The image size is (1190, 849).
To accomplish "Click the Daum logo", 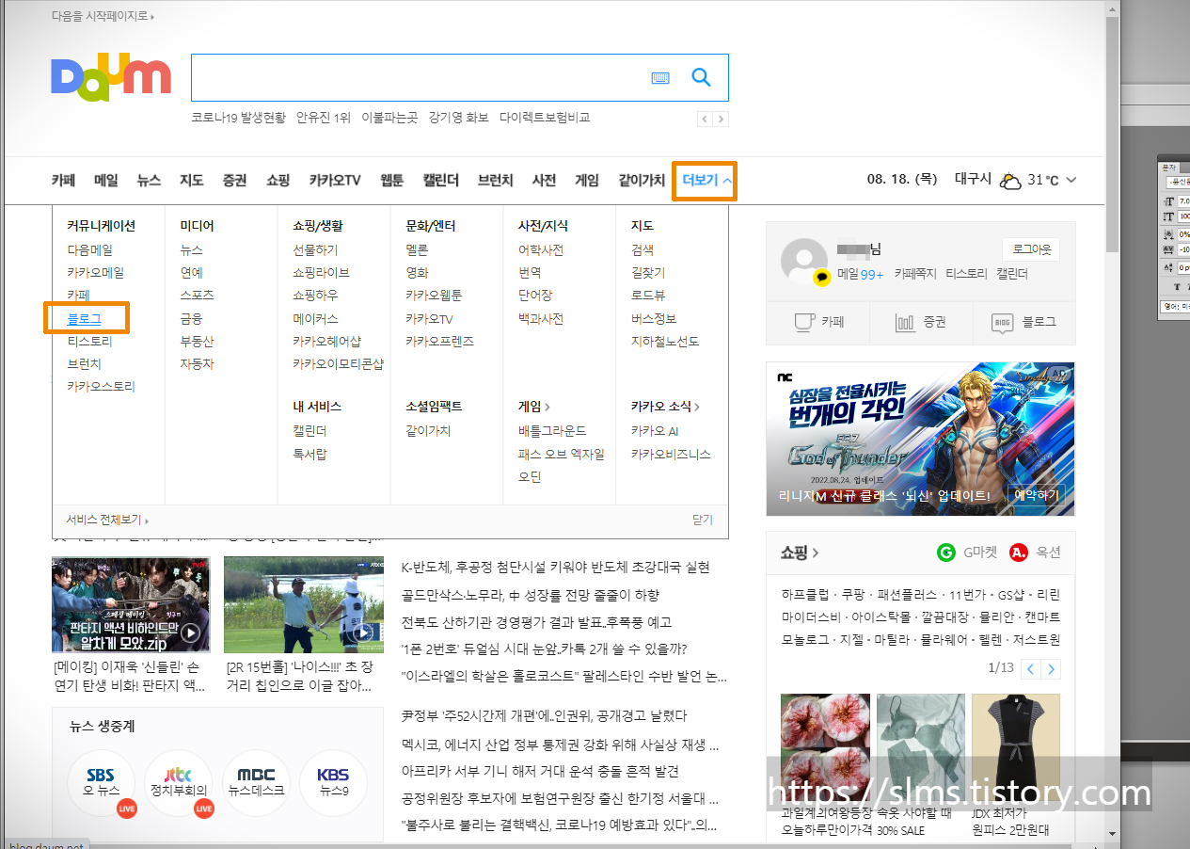I will (x=111, y=77).
